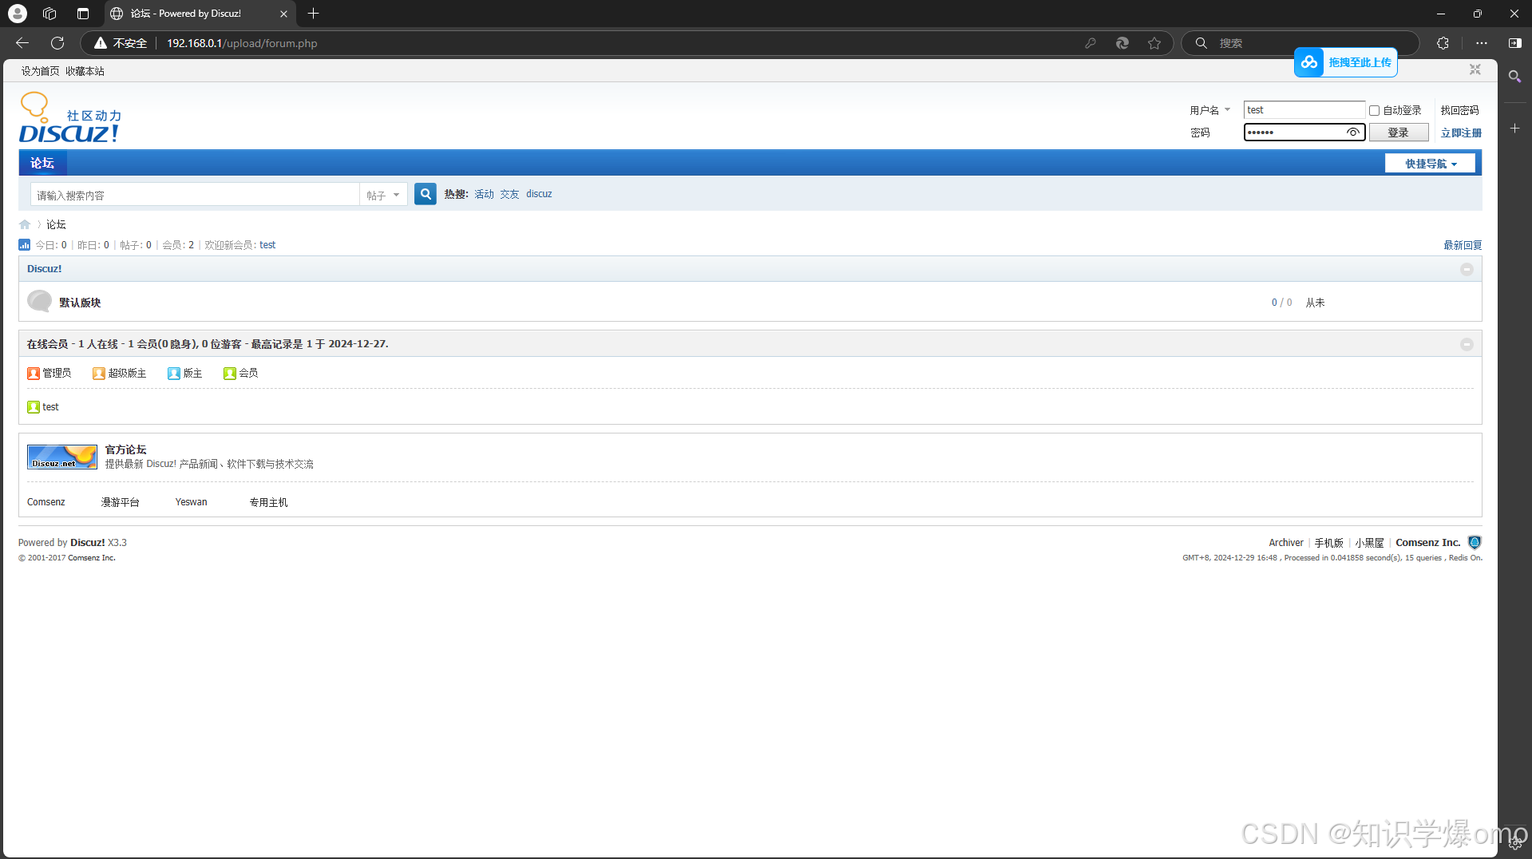Click the 立即注册 link
This screenshot has width=1532, height=859.
(1461, 133)
